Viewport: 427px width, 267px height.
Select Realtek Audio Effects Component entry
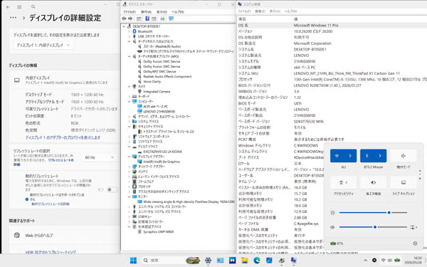[x=167, y=77]
